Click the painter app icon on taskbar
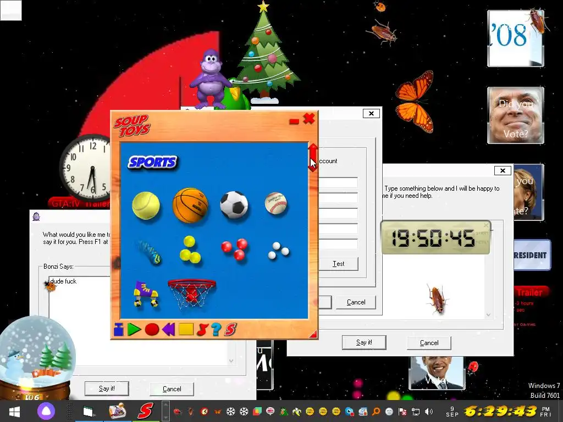563x422 pixels. click(117, 411)
